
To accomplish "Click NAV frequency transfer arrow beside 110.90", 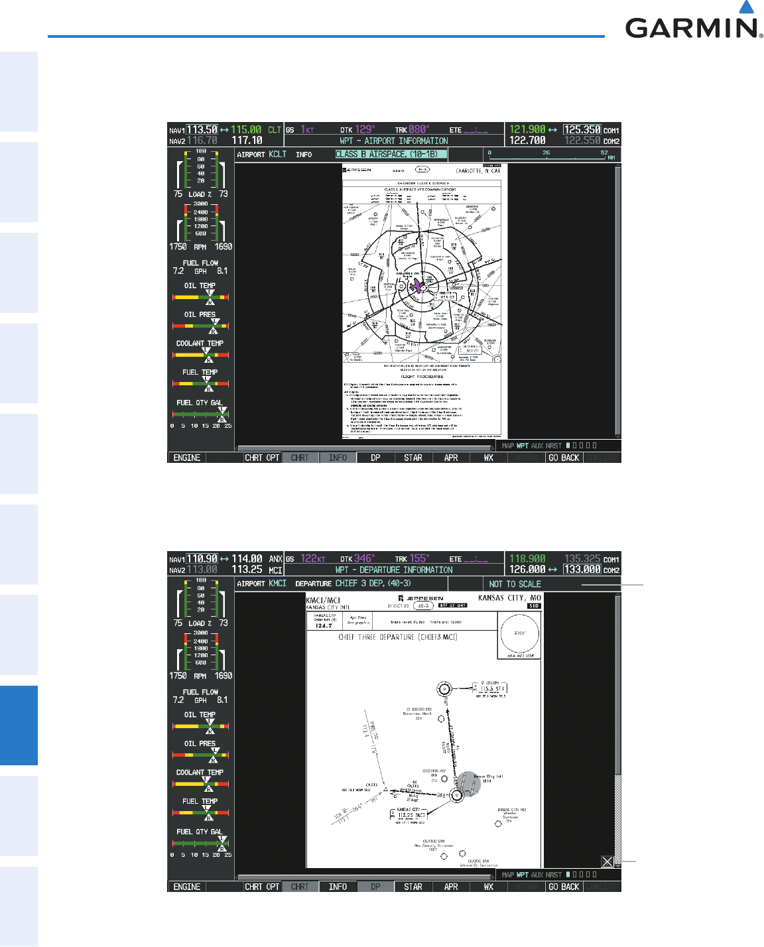I will [x=224, y=559].
